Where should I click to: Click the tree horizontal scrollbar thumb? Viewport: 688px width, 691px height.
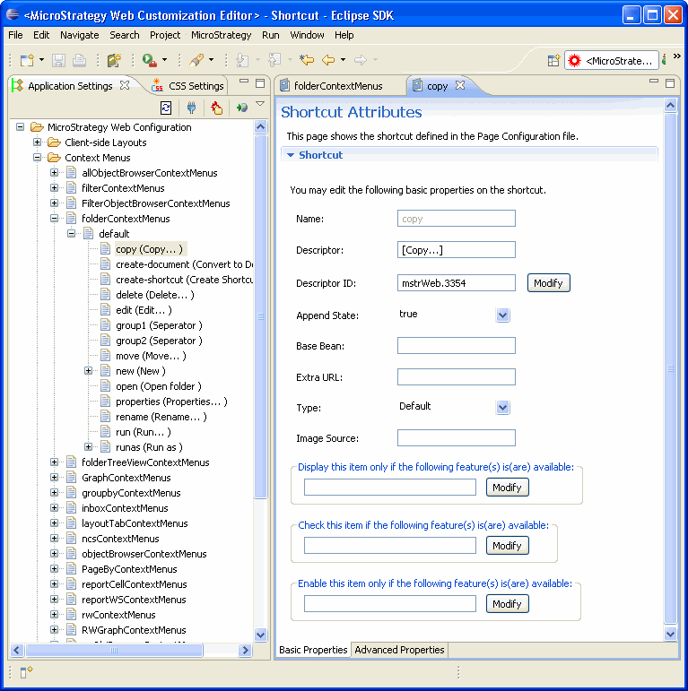[114, 650]
